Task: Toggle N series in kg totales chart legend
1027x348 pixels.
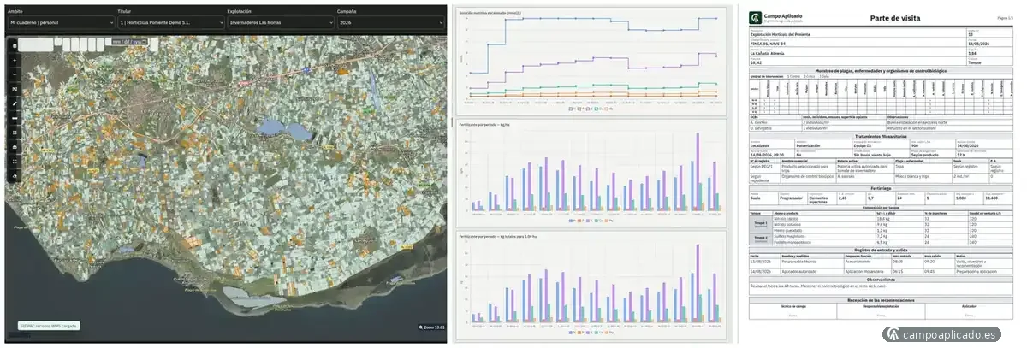Action: pos(572,333)
